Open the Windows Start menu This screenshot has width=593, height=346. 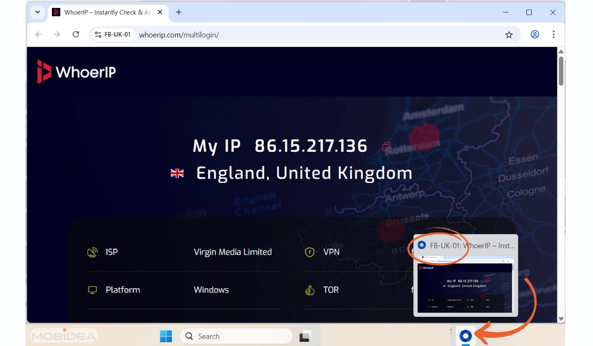pyautogui.click(x=166, y=336)
